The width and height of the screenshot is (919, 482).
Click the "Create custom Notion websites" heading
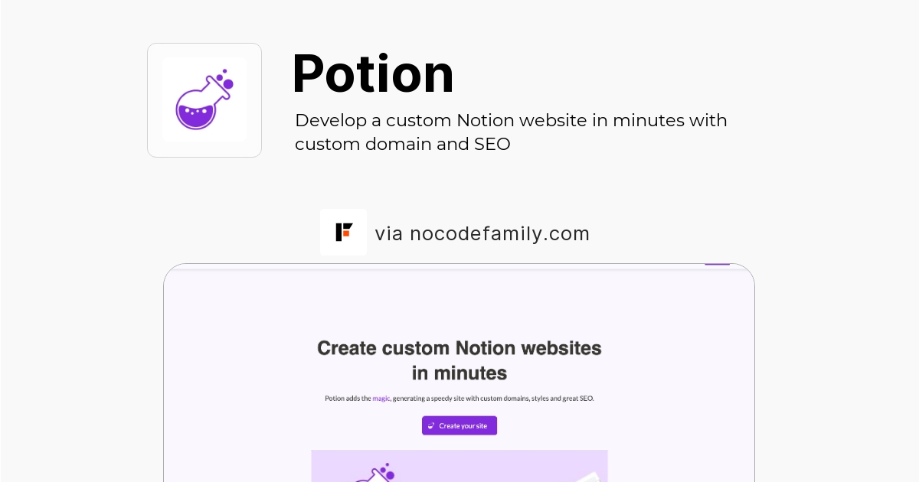459,348
